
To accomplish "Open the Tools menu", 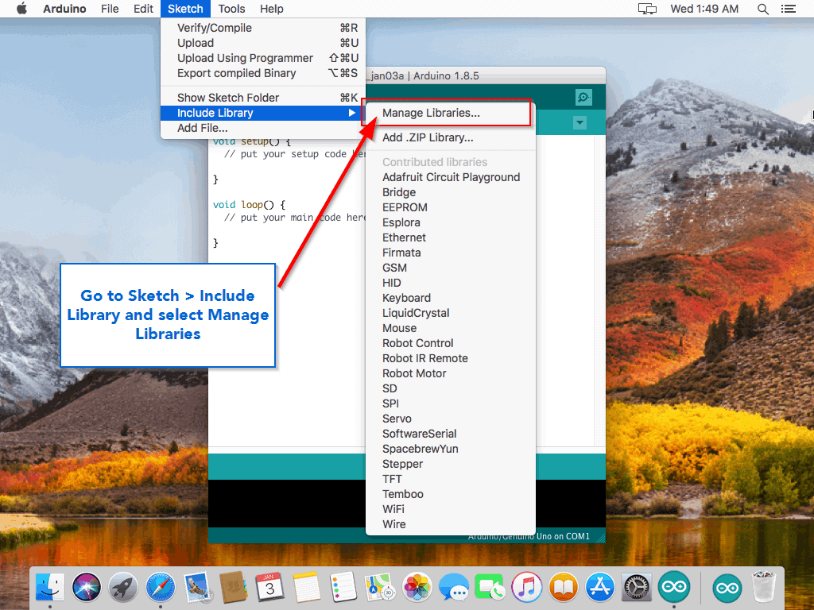I will (231, 9).
